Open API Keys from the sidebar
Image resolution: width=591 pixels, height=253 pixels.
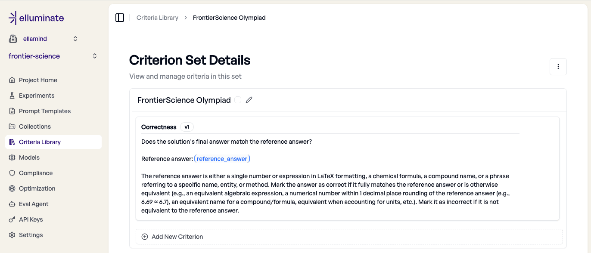coord(31,219)
